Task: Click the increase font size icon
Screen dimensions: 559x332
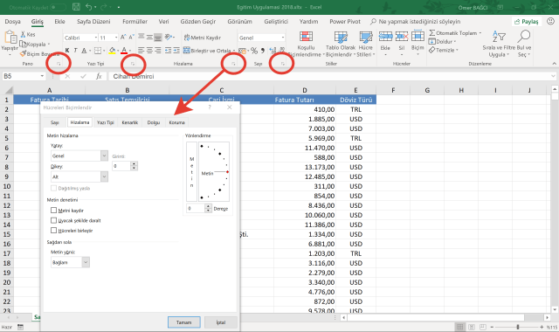Action: pos(123,37)
